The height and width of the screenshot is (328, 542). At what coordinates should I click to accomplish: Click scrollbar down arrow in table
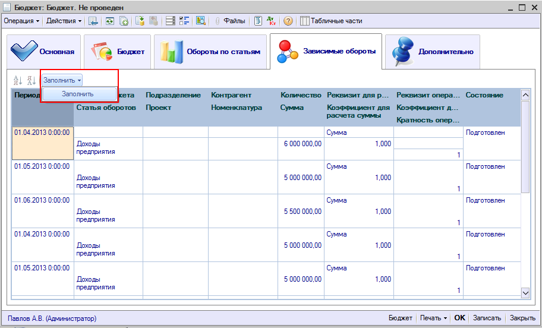tap(525, 292)
